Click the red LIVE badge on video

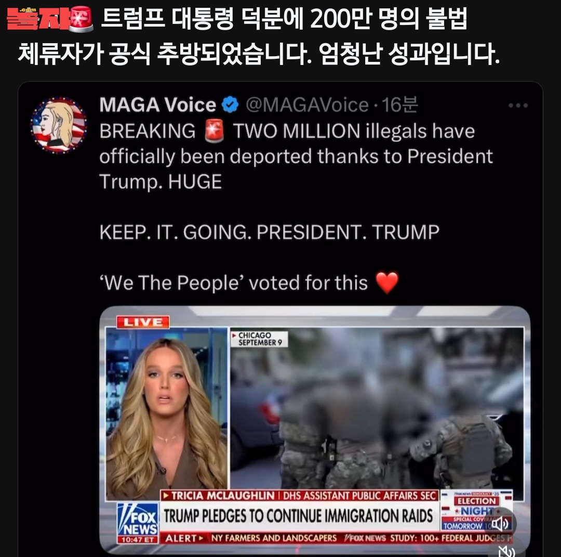(143, 322)
